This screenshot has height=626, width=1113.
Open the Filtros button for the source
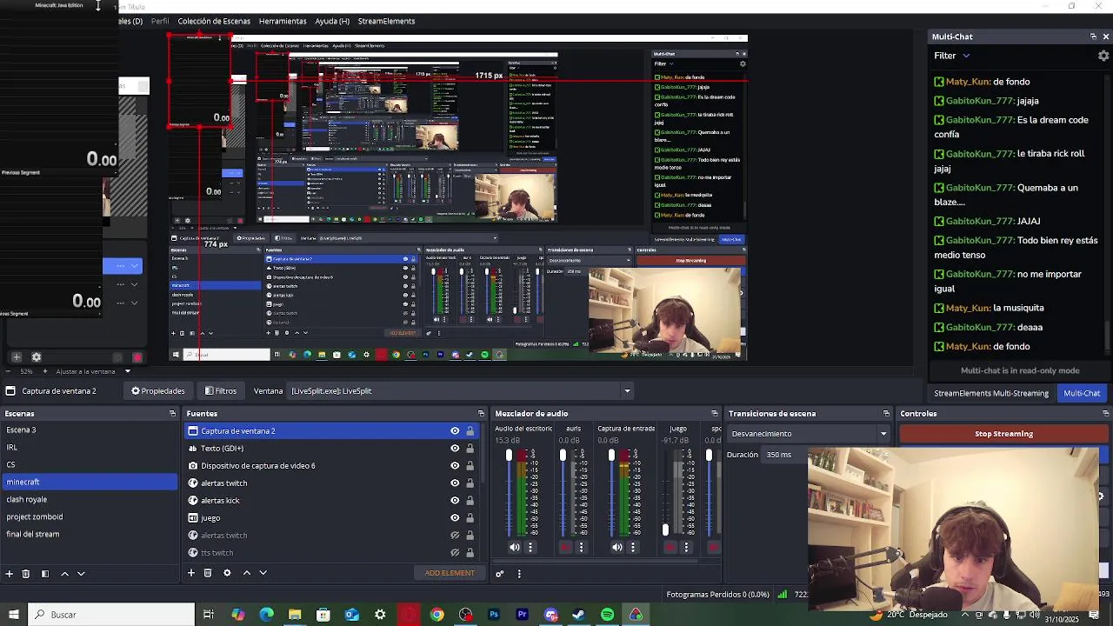point(221,391)
